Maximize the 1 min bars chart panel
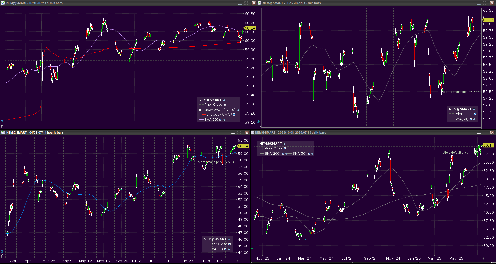This screenshot has height=264, width=496. pyautogui.click(x=246, y=3)
